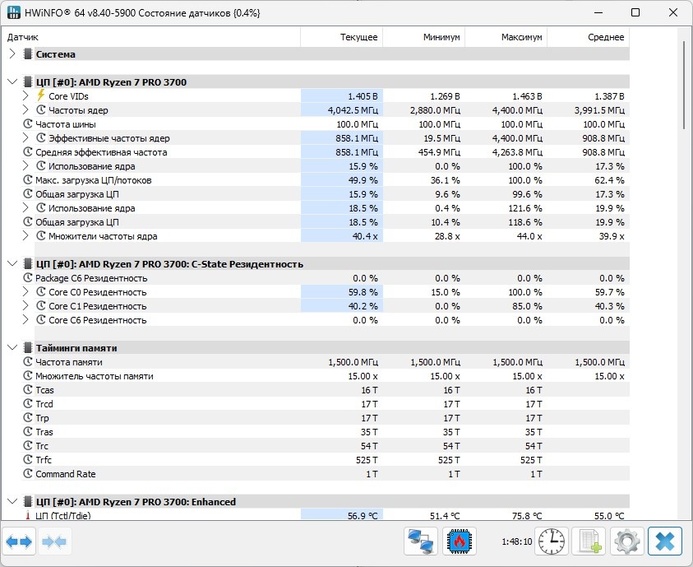
Task: Click the clock icon beside Package C6 Резидентность
Action: 28,278
